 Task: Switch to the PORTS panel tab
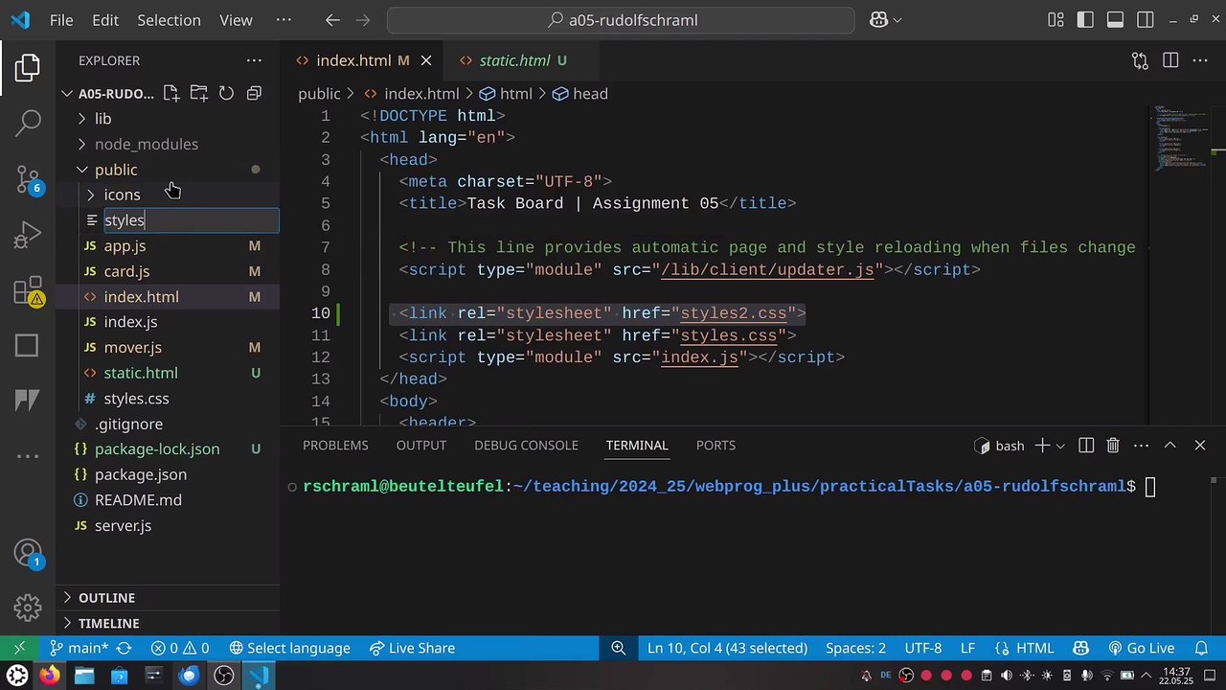click(715, 446)
